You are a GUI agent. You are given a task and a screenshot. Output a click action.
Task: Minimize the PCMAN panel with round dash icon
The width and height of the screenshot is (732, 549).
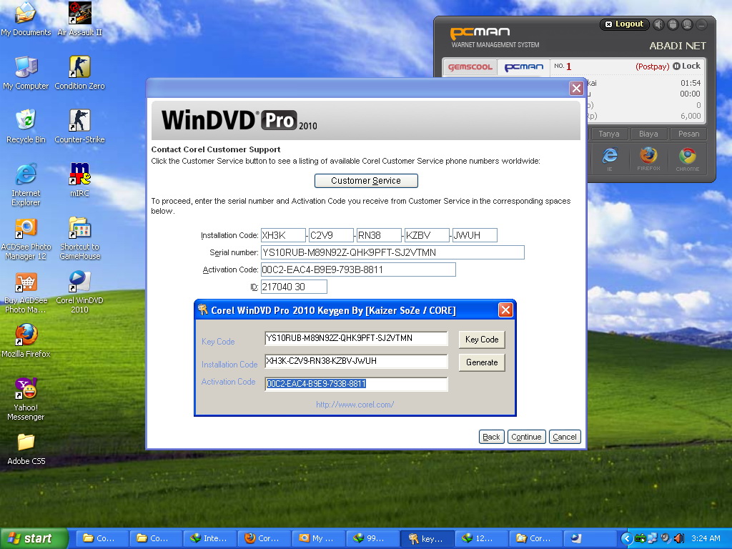coord(702,24)
